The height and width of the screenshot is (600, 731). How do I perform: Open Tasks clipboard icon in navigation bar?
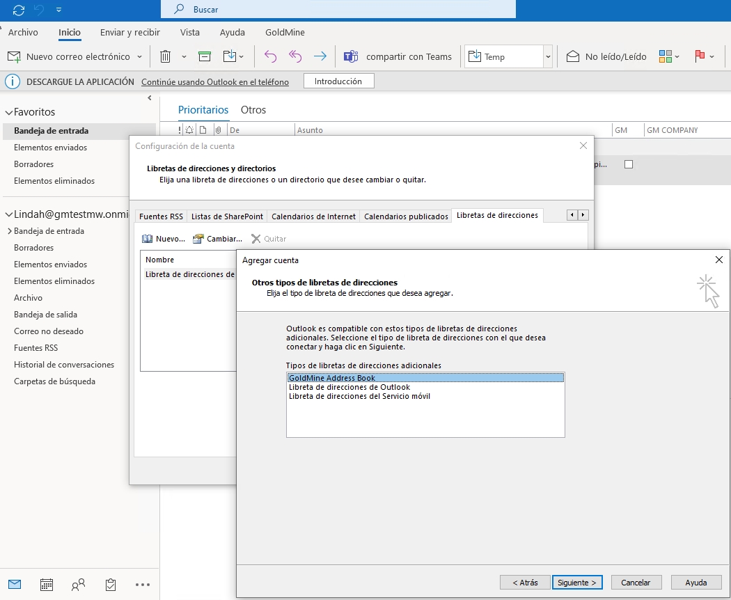click(110, 585)
